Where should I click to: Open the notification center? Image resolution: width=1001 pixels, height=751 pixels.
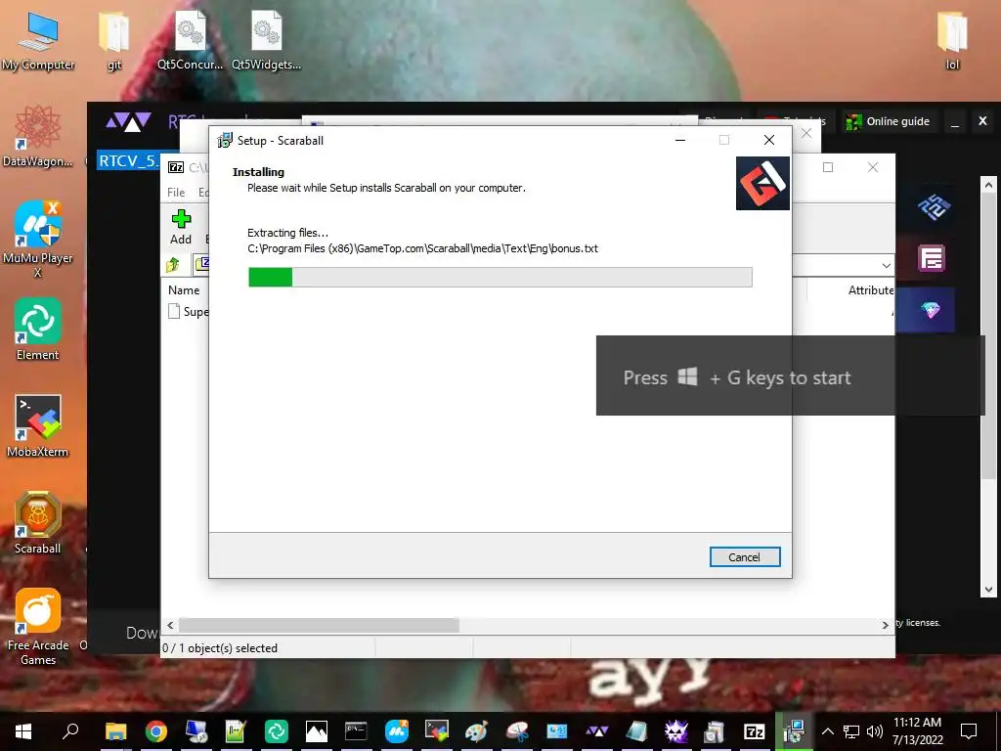969,731
